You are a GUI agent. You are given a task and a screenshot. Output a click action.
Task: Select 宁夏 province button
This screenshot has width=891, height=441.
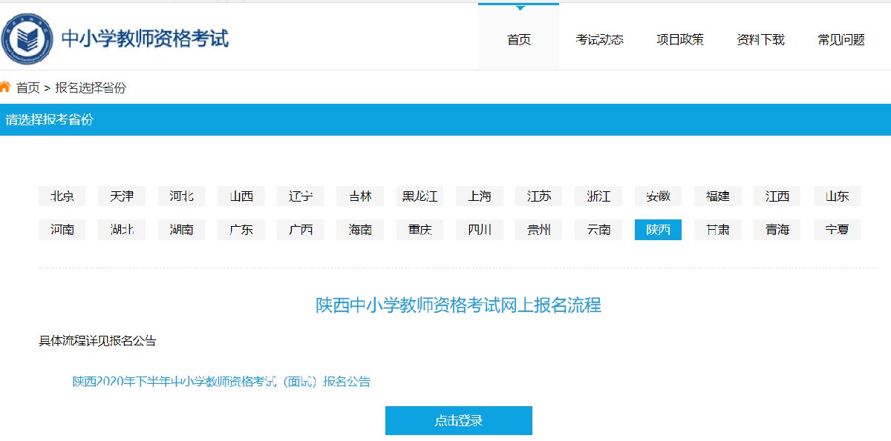(837, 230)
